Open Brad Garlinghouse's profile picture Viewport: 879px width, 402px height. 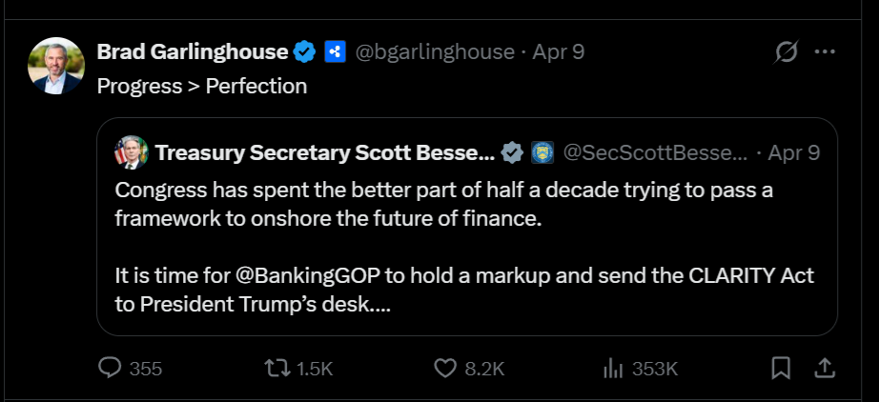point(56,66)
